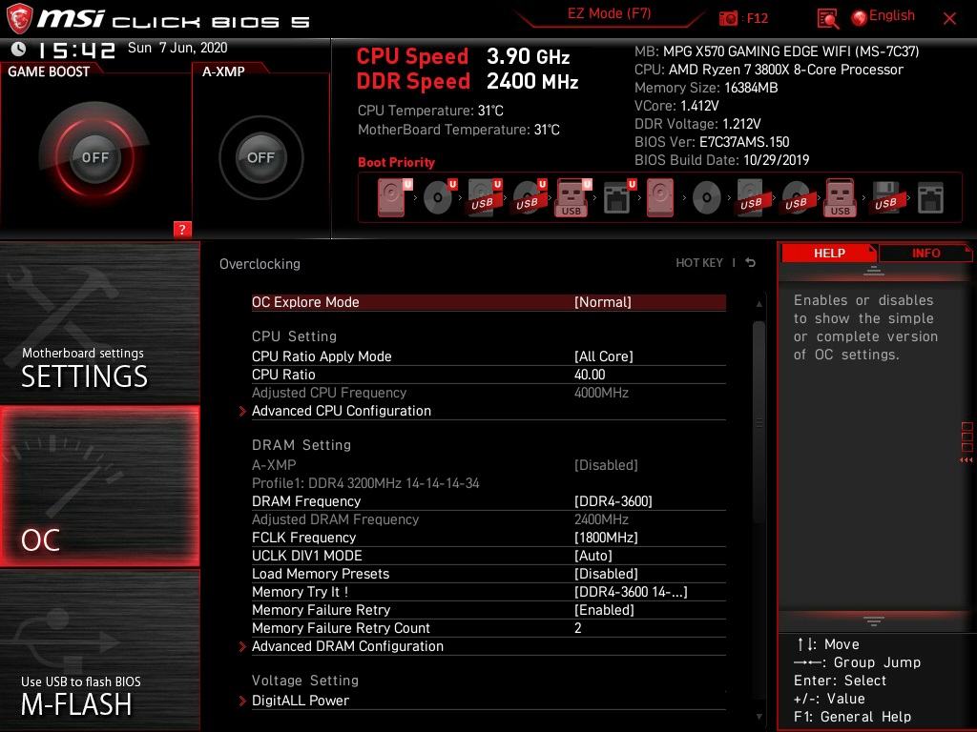The width and height of the screenshot is (977, 732).
Task: Open the Game Boost question mark help
Action: point(182,229)
